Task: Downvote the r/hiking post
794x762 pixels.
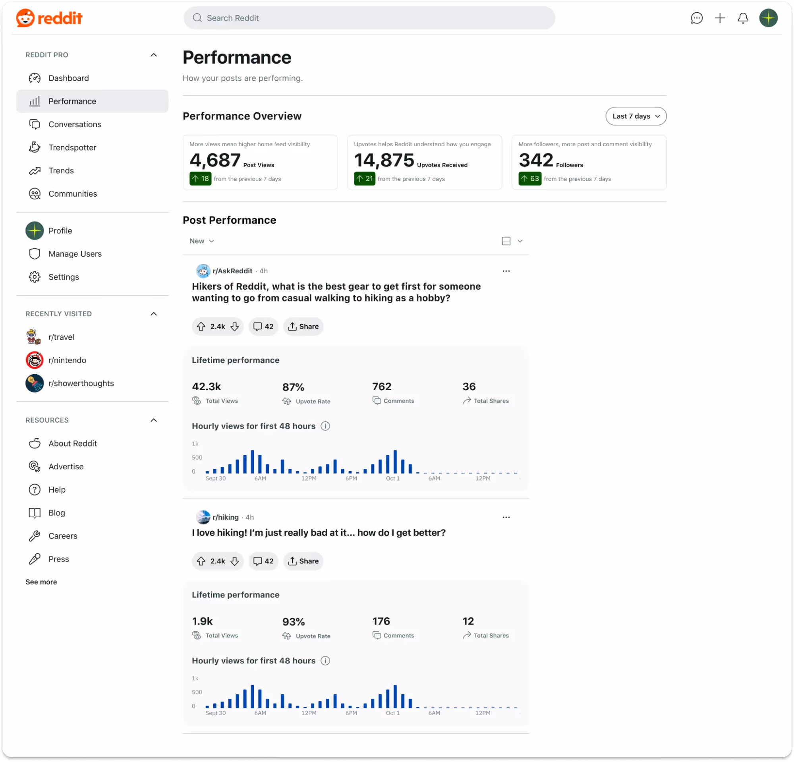Action: 235,561
